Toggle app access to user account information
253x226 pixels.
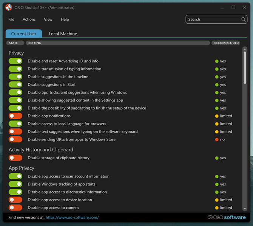tap(15, 176)
